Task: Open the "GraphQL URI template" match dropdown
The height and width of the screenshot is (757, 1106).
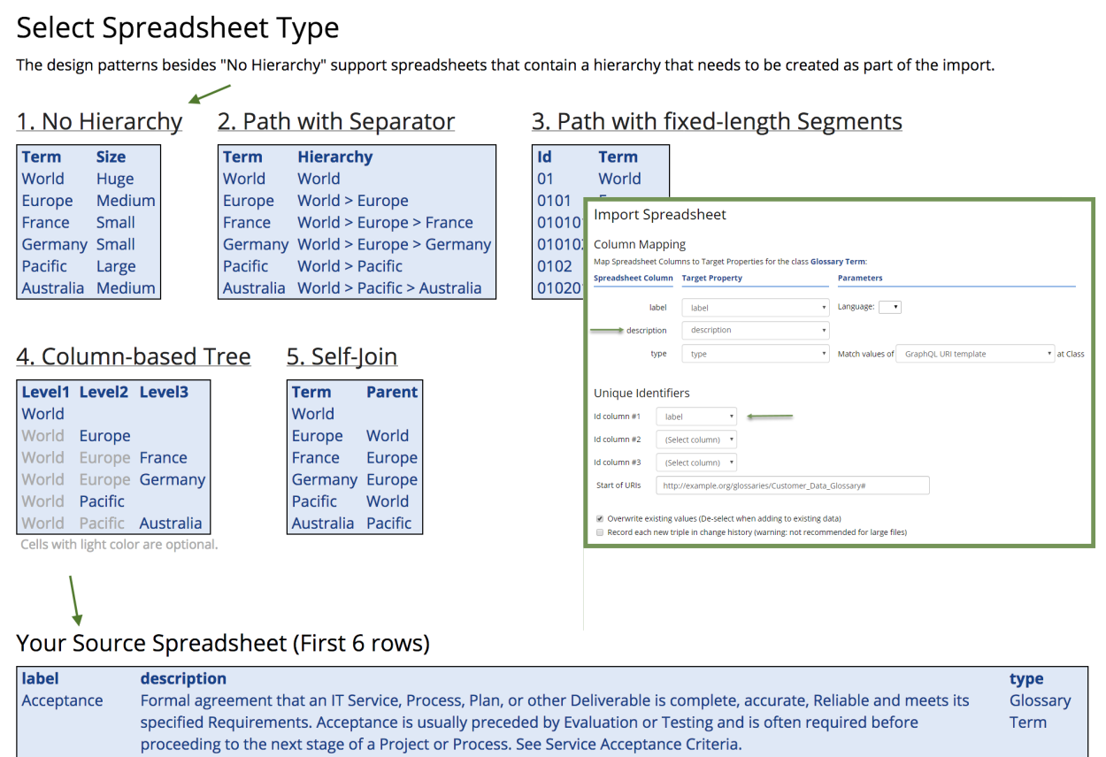Action: [975, 354]
